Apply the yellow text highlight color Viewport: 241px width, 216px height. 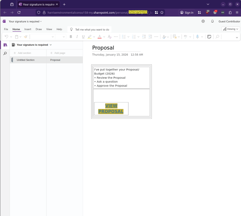coord(90,37)
